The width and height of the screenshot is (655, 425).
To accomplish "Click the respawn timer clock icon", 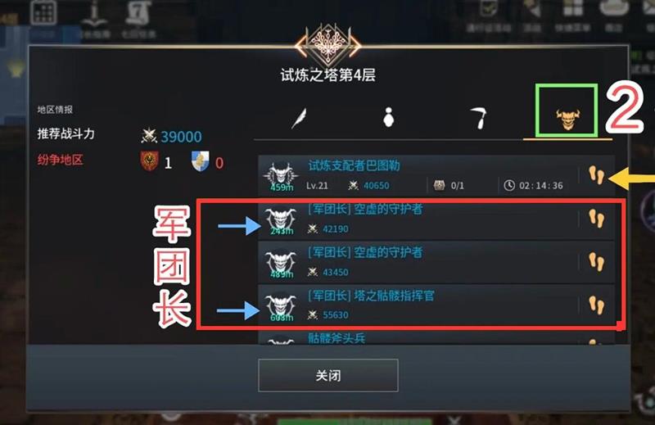I will tap(508, 185).
